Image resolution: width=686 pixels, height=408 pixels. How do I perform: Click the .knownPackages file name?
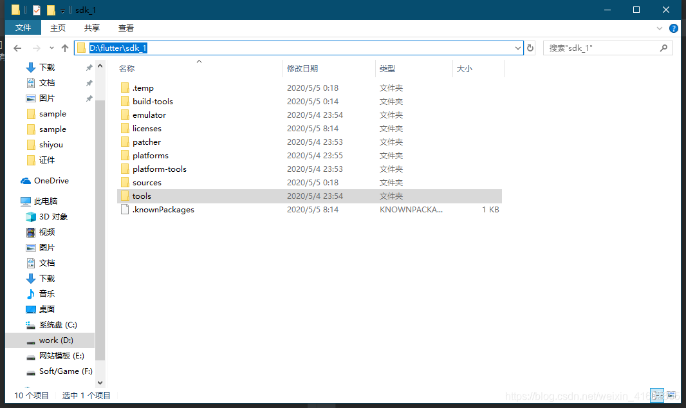pyautogui.click(x=163, y=209)
